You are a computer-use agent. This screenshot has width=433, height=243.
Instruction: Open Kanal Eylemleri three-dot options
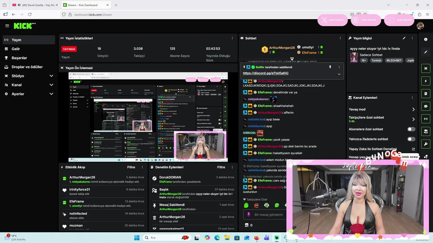point(412,98)
